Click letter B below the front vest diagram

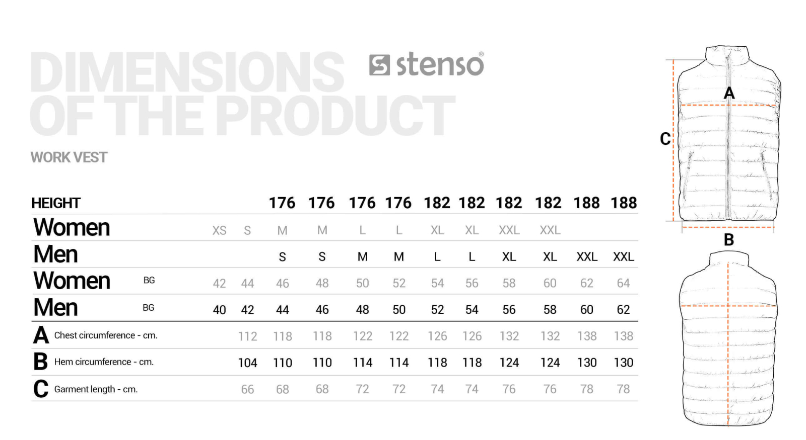click(x=728, y=240)
